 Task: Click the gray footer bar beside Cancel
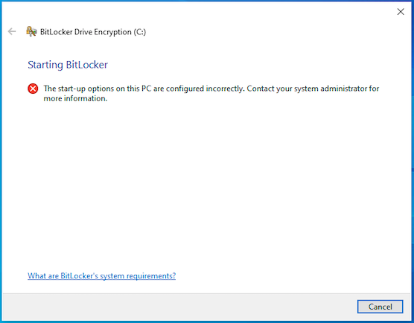179,307
